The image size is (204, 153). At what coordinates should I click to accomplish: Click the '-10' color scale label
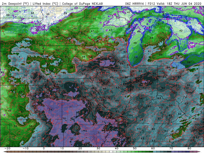25,148
